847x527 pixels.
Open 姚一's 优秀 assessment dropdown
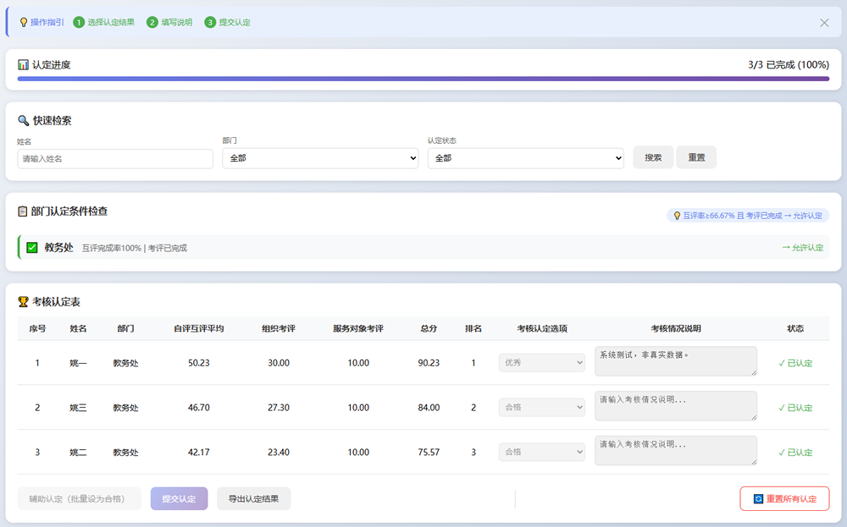pos(542,363)
